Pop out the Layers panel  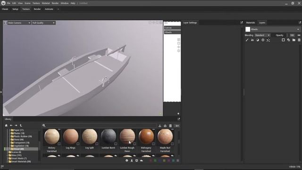coord(300,23)
